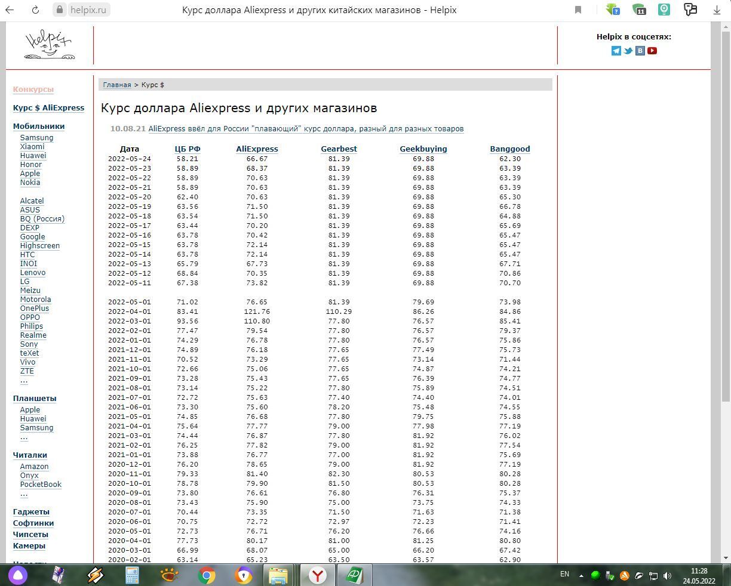Reload the page with refresh button
The image size is (731, 586).
(x=35, y=10)
